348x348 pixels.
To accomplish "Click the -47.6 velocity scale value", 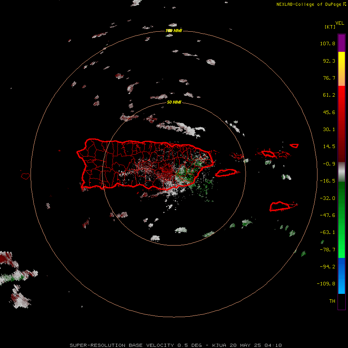I will point(328,215).
